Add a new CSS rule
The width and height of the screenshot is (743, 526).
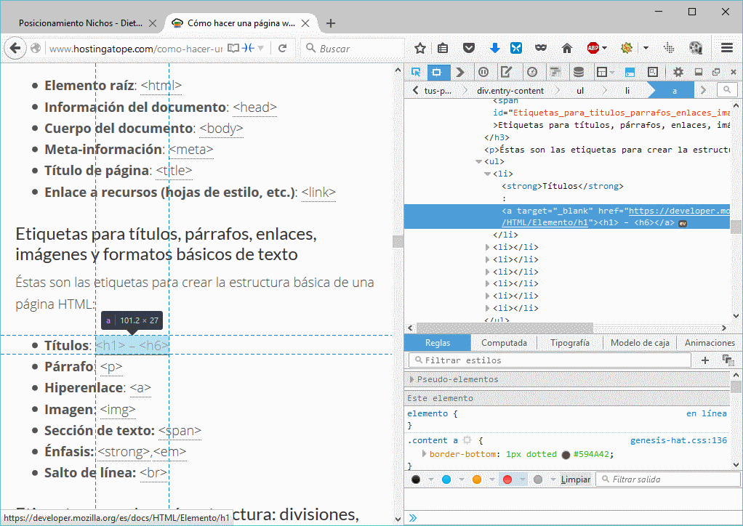tap(705, 360)
